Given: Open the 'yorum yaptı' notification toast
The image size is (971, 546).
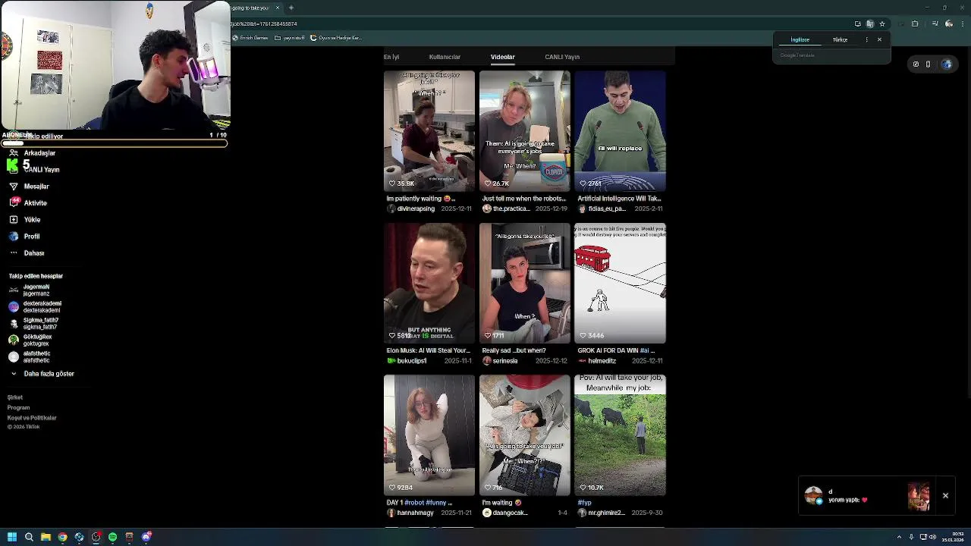Looking at the screenshot, I should coord(867,496).
